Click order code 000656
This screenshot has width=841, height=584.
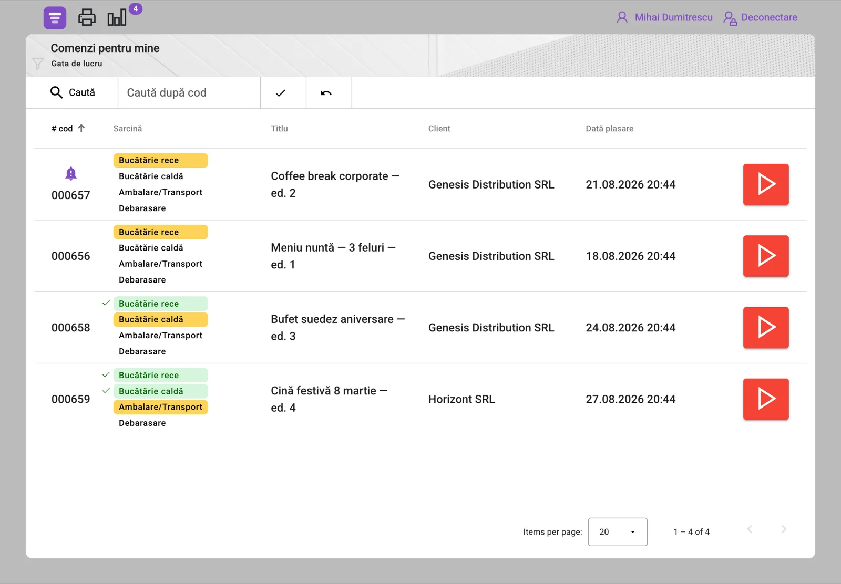pyautogui.click(x=71, y=256)
